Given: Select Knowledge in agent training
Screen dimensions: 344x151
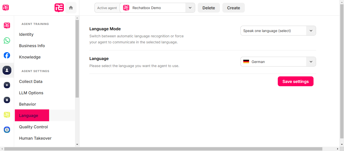Looking at the screenshot, I should click(30, 57).
